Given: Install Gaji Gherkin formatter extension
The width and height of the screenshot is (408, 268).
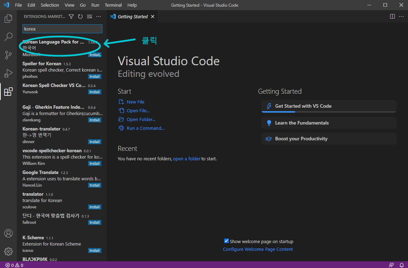Looking at the screenshot, I should pyautogui.click(x=94, y=120).
